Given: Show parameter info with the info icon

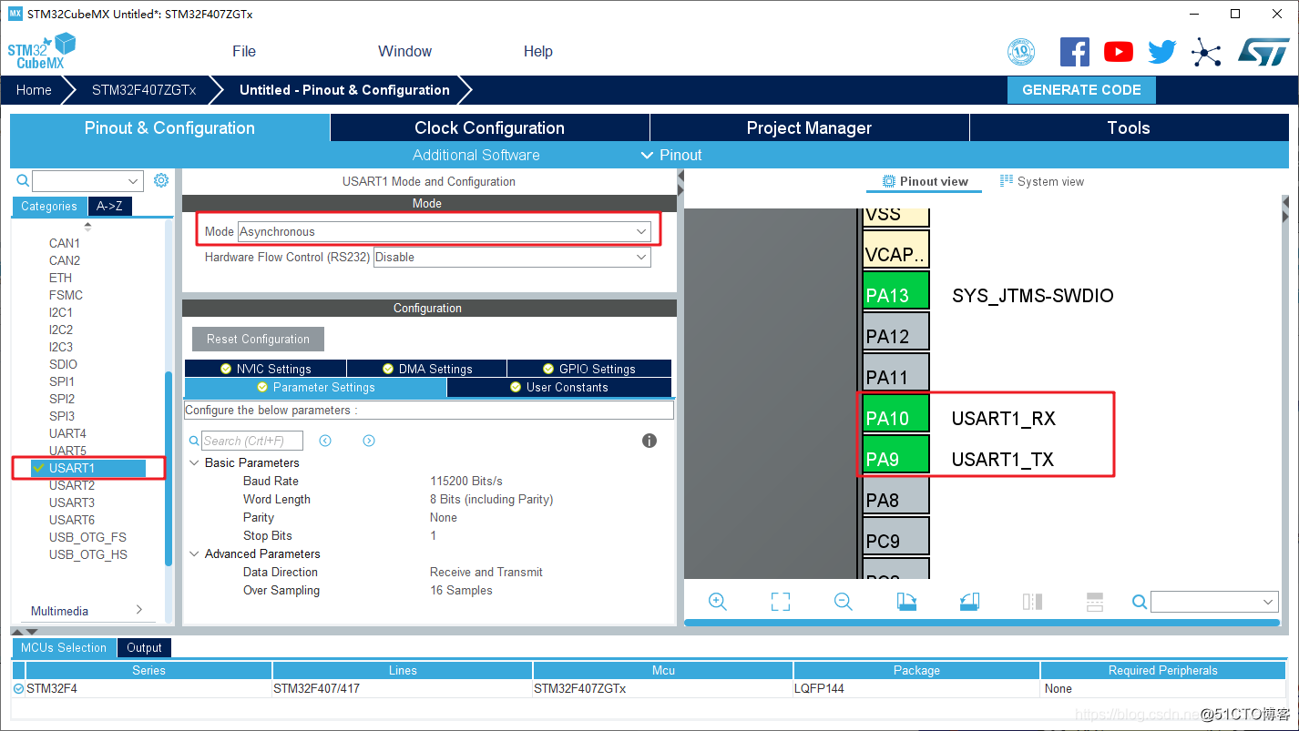Looking at the screenshot, I should 649,441.
